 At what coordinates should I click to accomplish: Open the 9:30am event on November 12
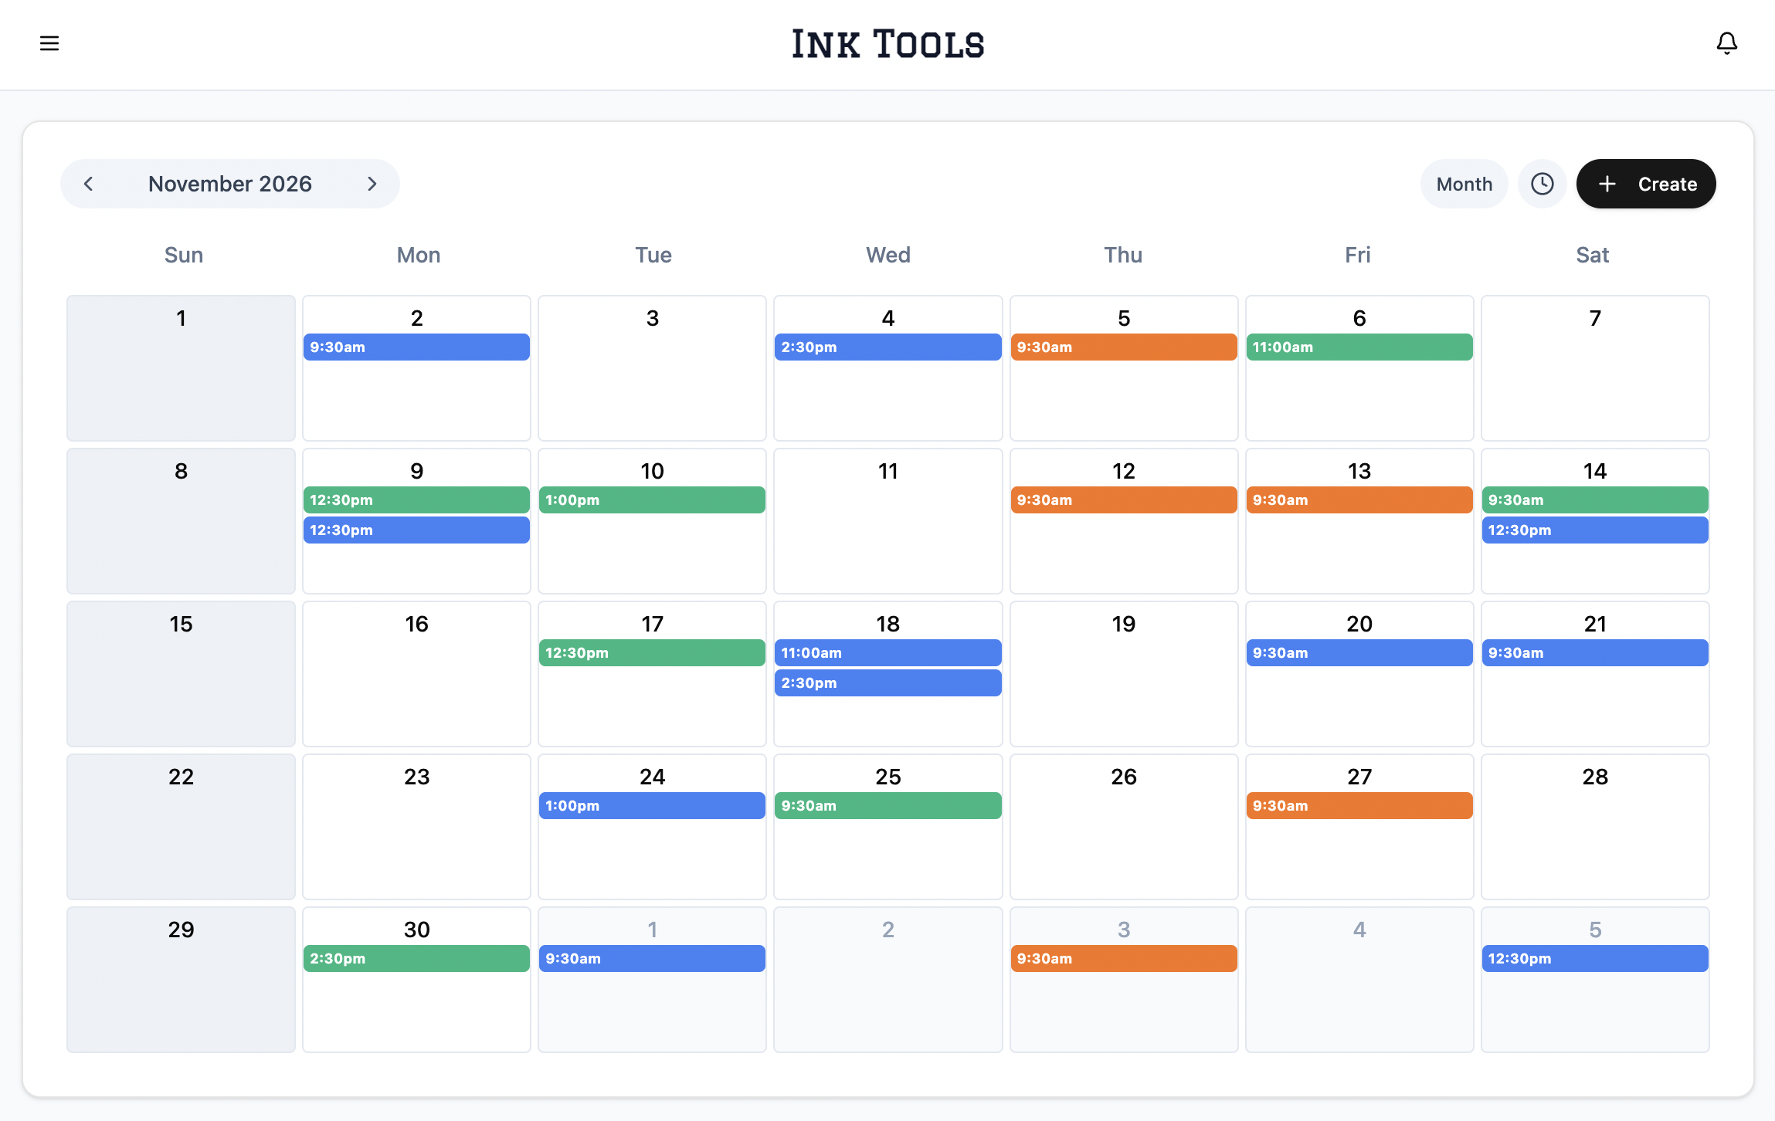[x=1124, y=500]
